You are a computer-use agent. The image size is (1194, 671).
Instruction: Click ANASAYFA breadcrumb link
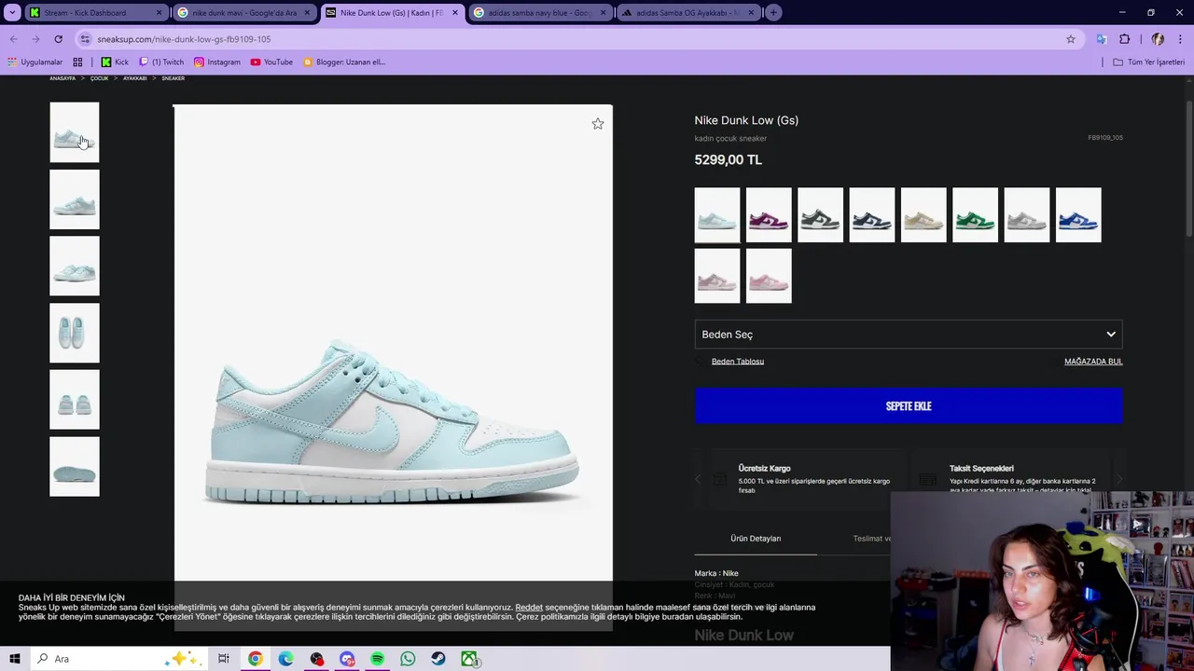pyautogui.click(x=62, y=78)
